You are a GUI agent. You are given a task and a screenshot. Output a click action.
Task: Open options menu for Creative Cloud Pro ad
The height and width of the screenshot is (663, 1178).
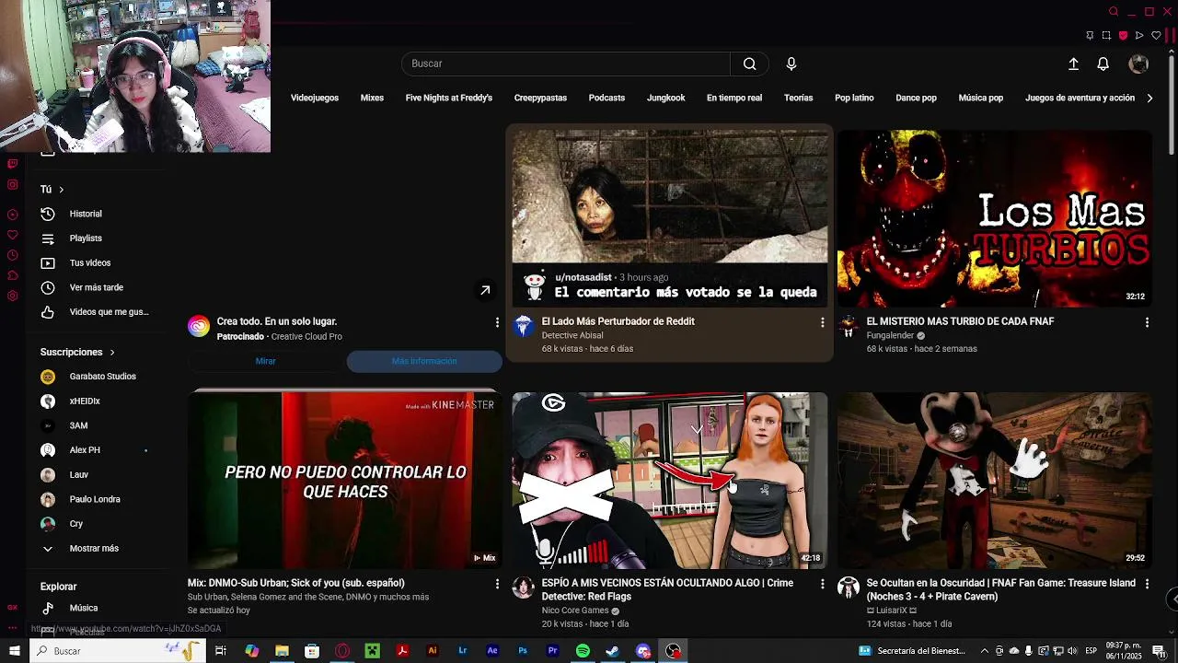tap(497, 322)
